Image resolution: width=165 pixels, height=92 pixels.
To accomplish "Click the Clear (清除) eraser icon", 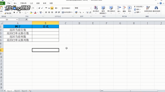I will pos(135,12).
